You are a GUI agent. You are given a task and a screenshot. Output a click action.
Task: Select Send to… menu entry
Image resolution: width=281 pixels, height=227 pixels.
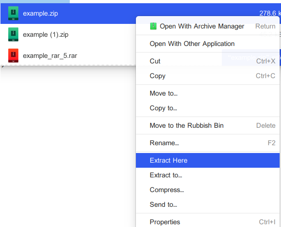(x=163, y=204)
